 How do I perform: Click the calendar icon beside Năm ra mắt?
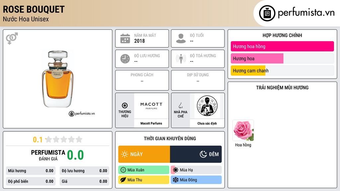point(125,38)
